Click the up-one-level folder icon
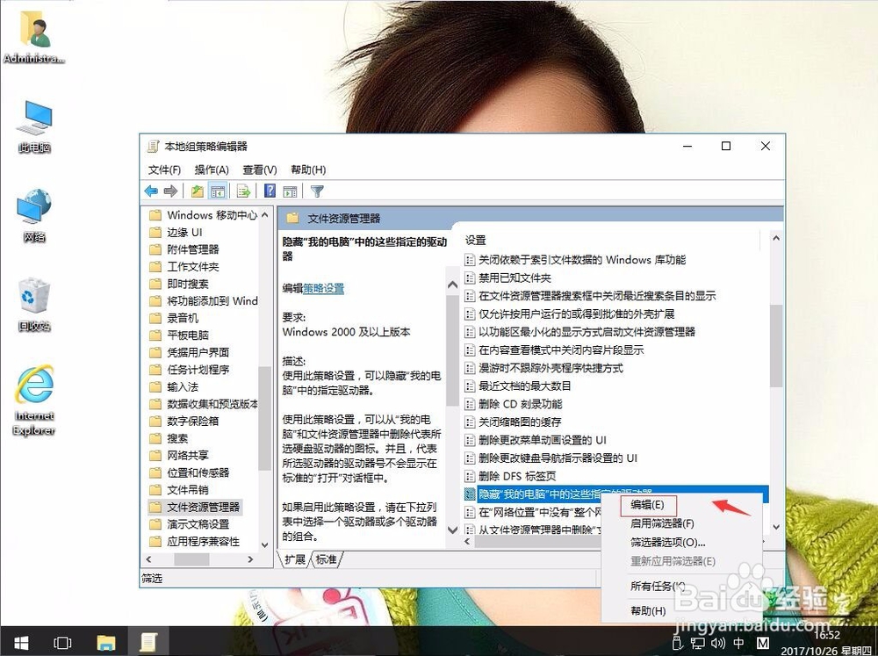Image resolution: width=878 pixels, height=656 pixels. click(x=199, y=191)
